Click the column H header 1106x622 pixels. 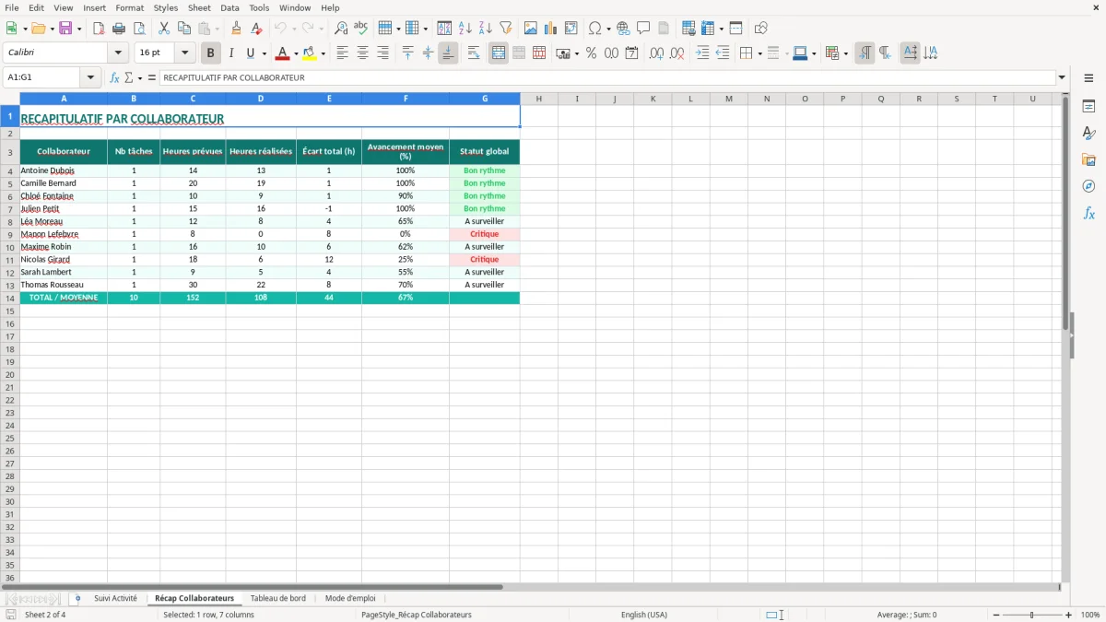539,99
